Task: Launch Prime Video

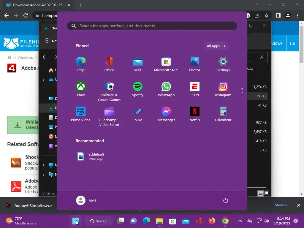Action: pyautogui.click(x=81, y=114)
